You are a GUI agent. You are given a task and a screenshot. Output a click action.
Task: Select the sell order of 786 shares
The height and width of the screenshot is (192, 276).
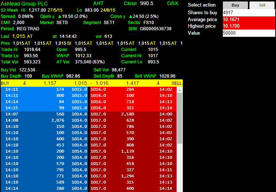pyautogui.click(x=133, y=126)
